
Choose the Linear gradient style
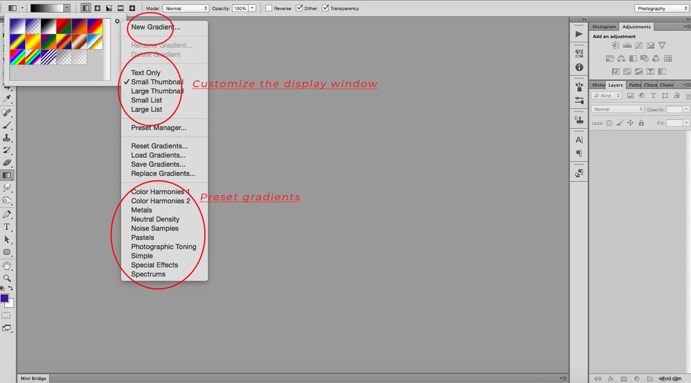point(86,8)
